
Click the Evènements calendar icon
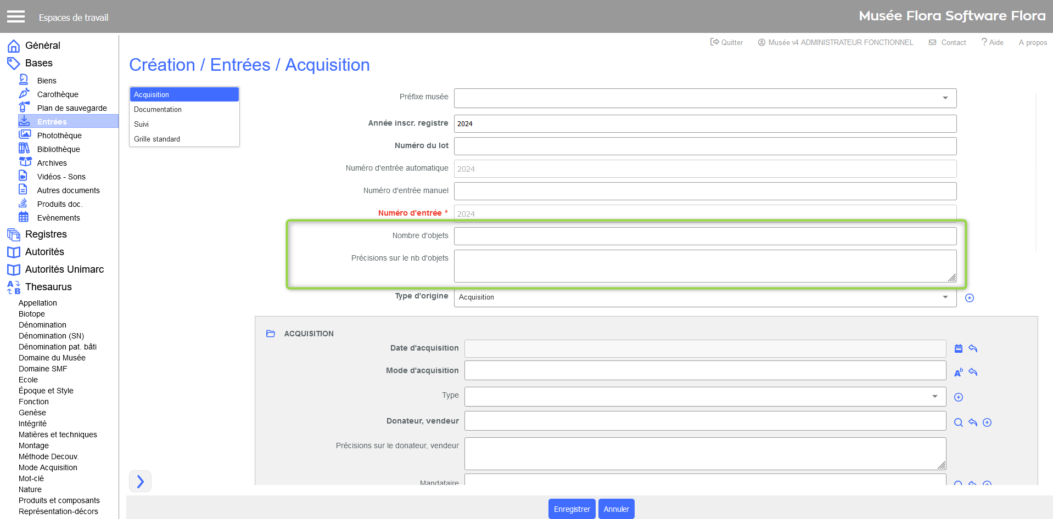click(x=24, y=217)
